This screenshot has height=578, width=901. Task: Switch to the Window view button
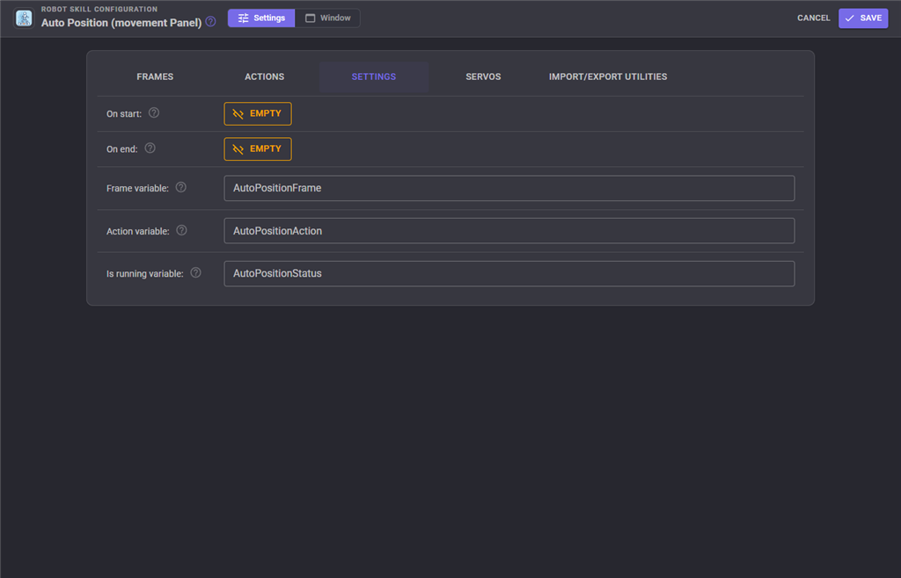coord(327,18)
